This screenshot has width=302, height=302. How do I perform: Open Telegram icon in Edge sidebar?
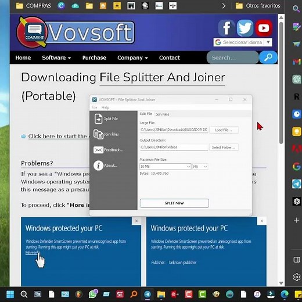297,184
